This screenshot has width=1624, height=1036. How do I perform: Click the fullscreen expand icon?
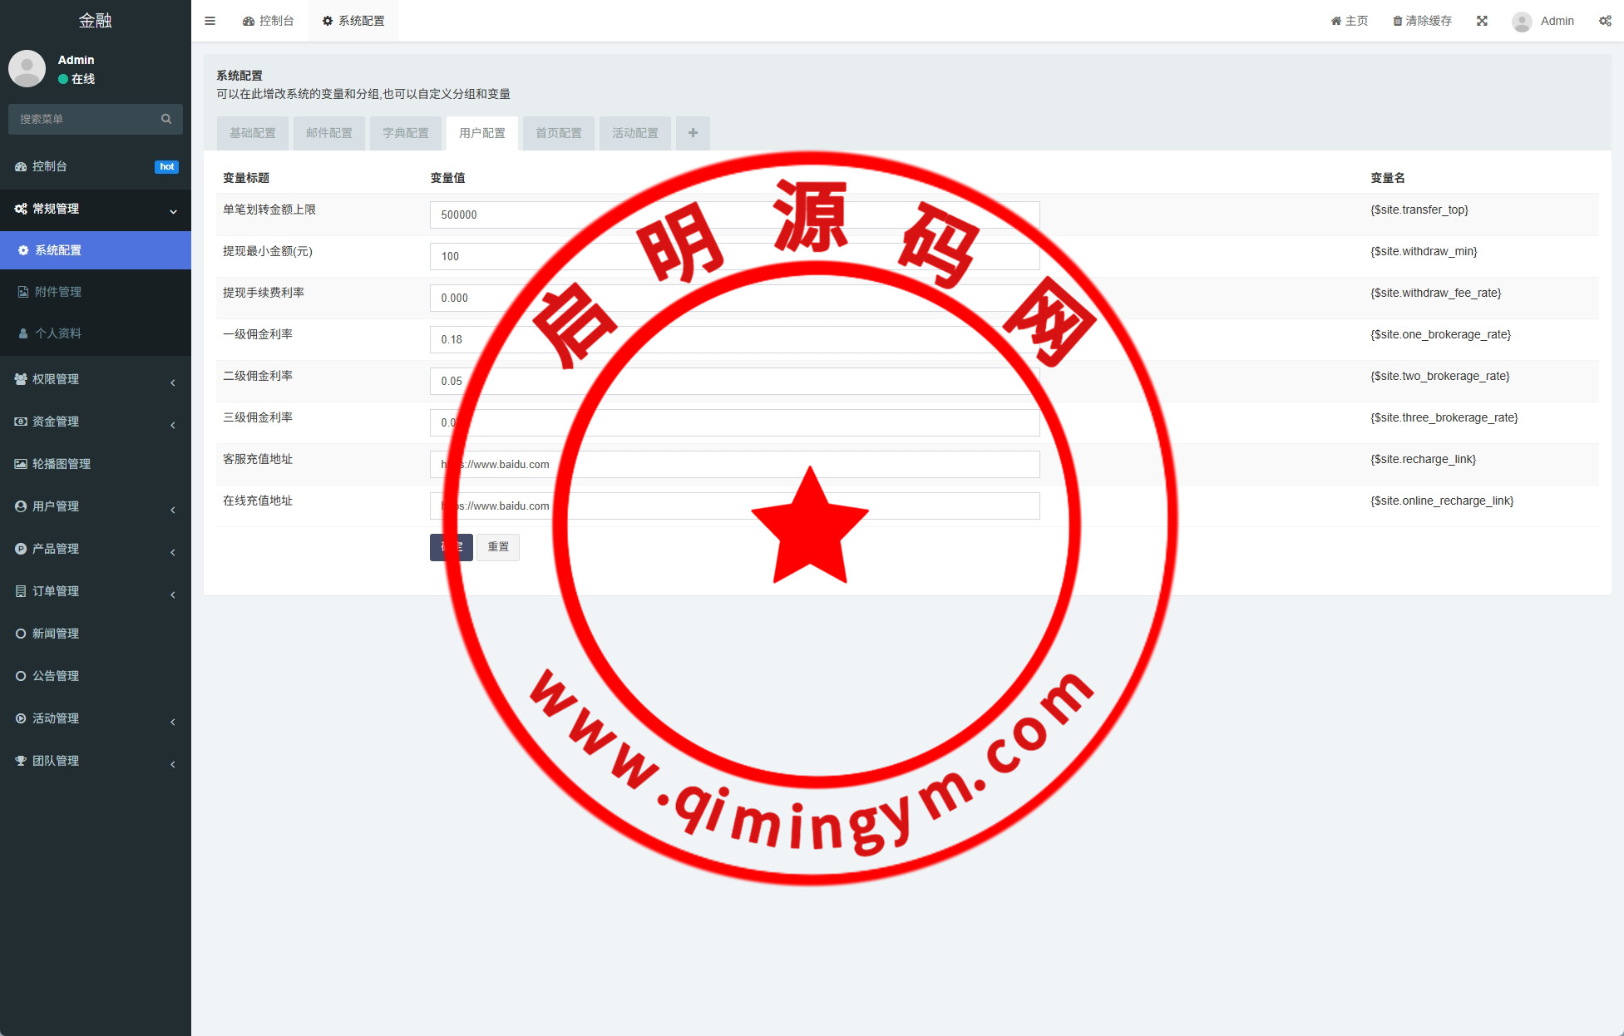coord(1482,21)
